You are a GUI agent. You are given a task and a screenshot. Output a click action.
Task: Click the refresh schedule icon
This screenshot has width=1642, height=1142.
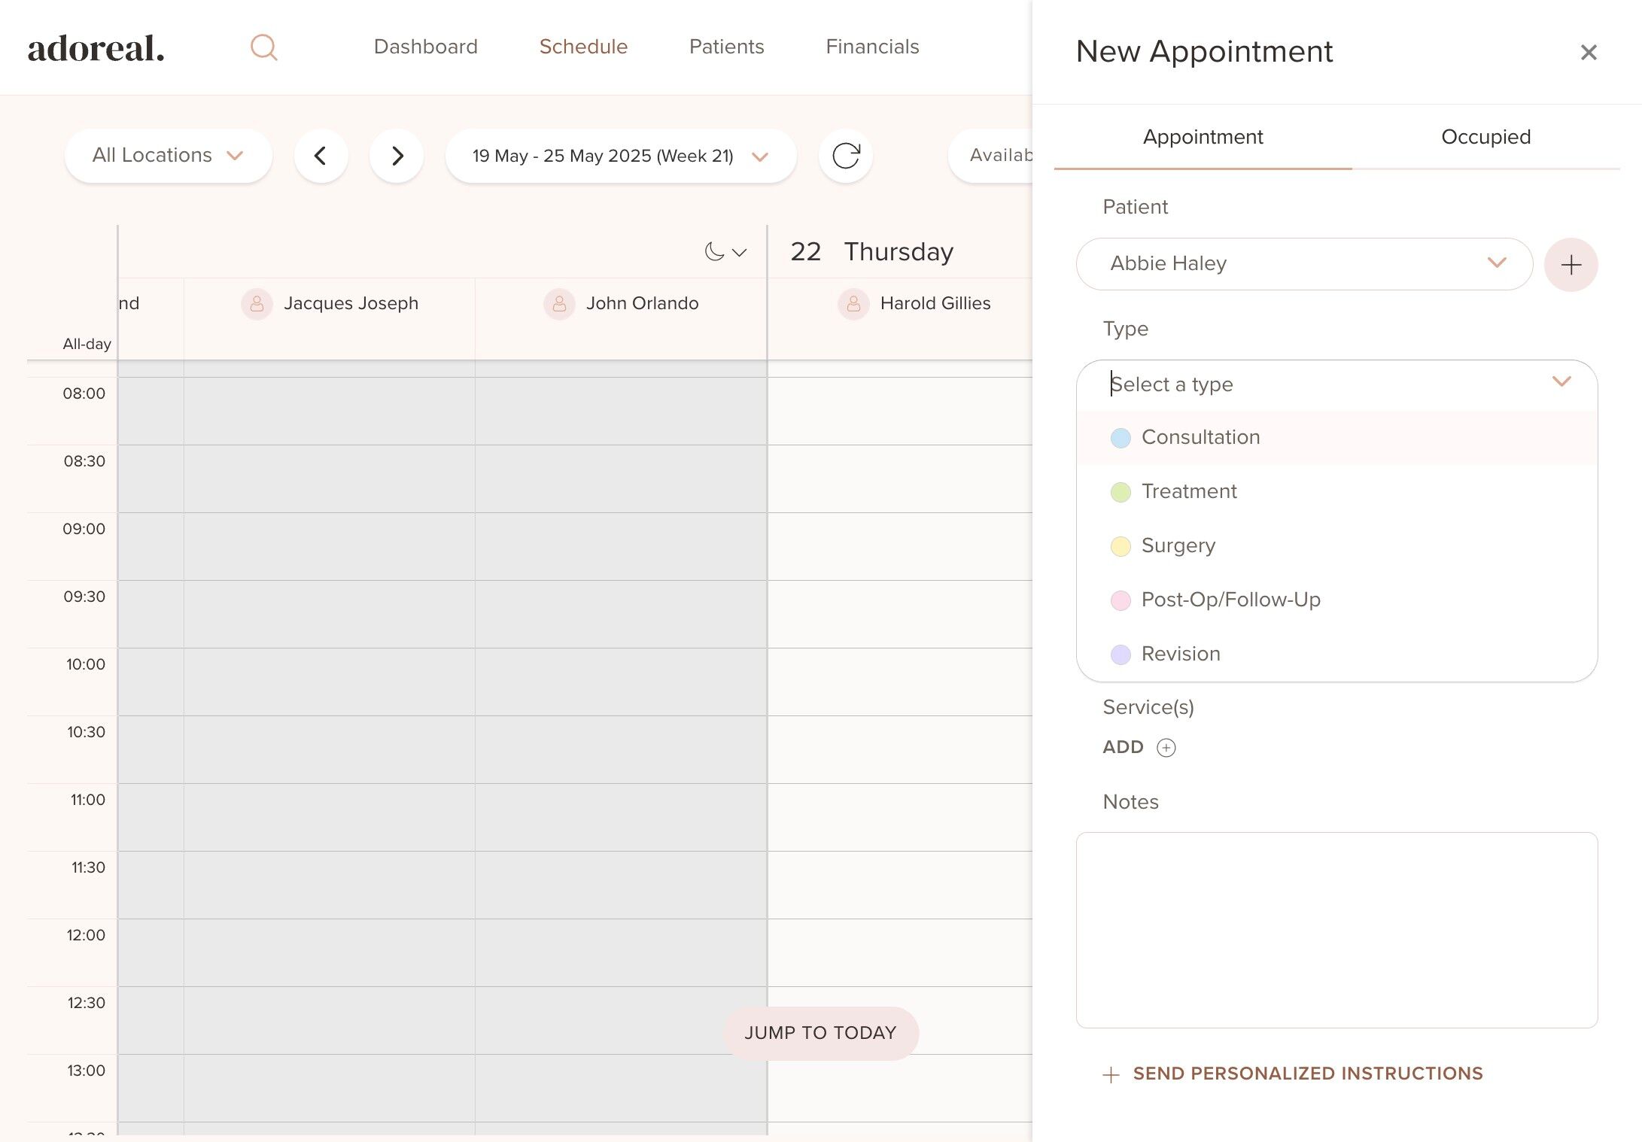pos(845,156)
